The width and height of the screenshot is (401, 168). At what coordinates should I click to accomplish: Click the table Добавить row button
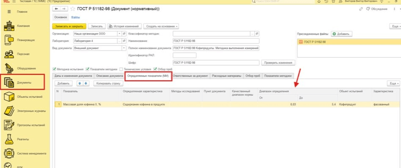click(x=64, y=83)
